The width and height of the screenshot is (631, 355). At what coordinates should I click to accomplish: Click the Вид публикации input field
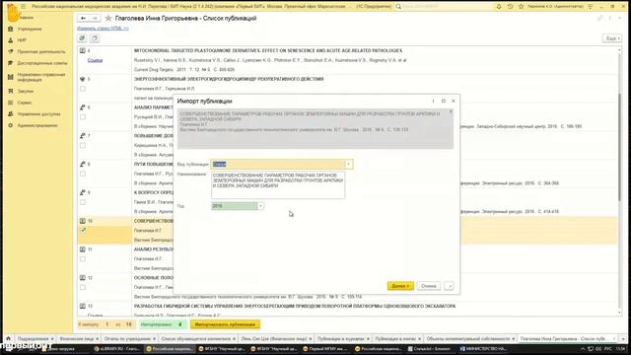pos(278,165)
